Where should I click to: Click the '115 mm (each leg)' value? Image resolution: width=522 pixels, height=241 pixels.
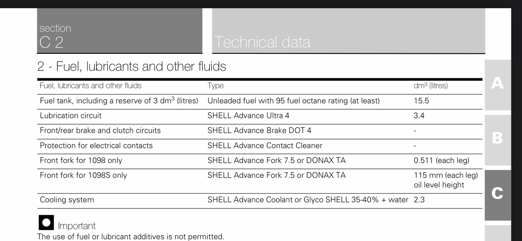[446, 175]
